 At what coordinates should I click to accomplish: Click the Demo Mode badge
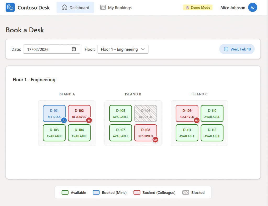(198, 8)
